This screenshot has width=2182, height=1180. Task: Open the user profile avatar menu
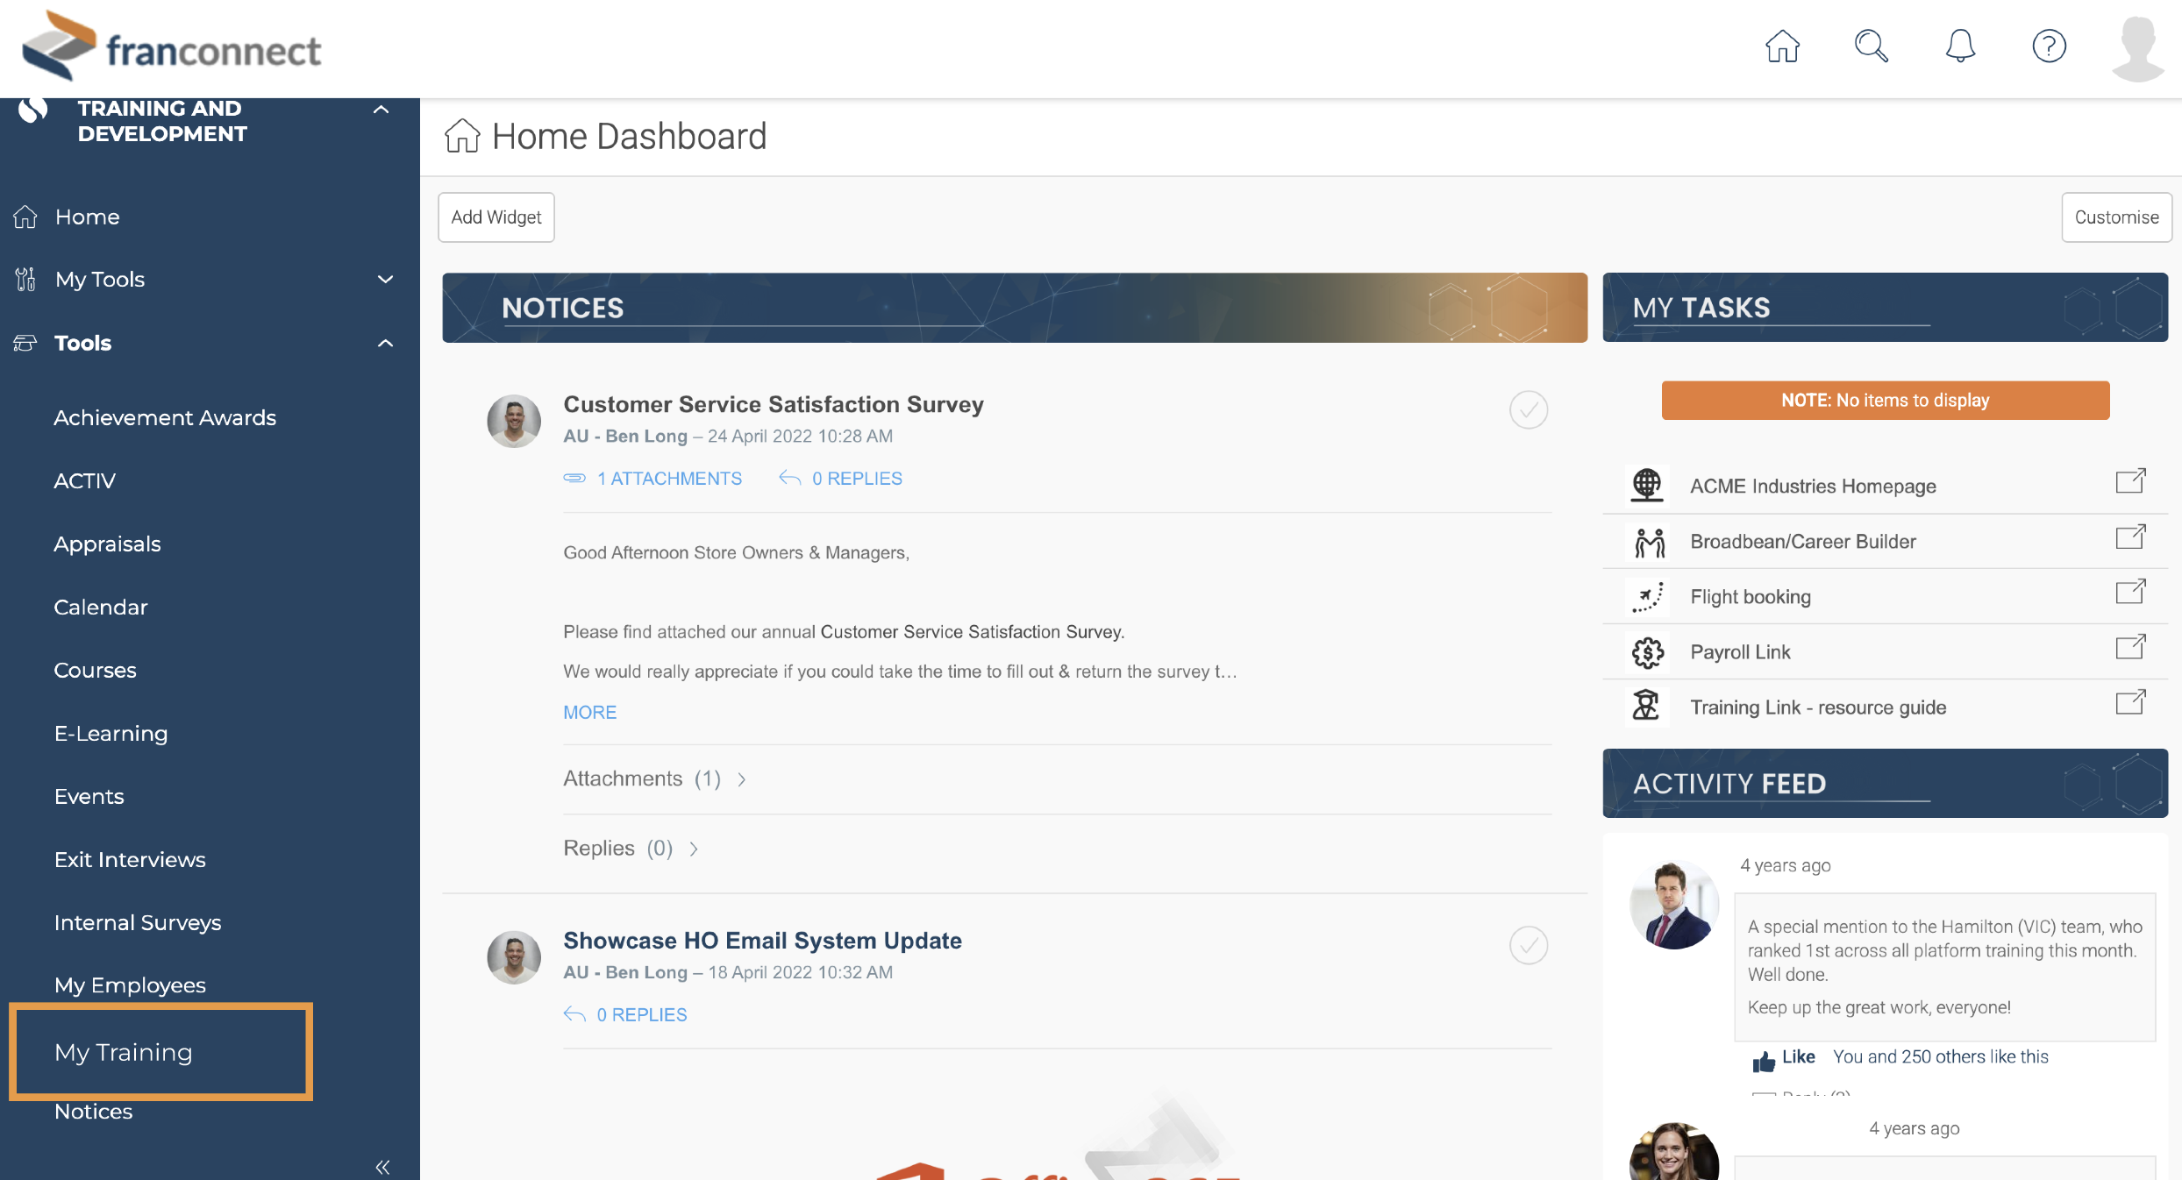coord(2137,48)
